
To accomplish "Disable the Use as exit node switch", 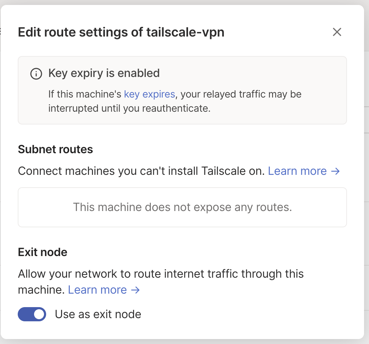I will point(32,314).
